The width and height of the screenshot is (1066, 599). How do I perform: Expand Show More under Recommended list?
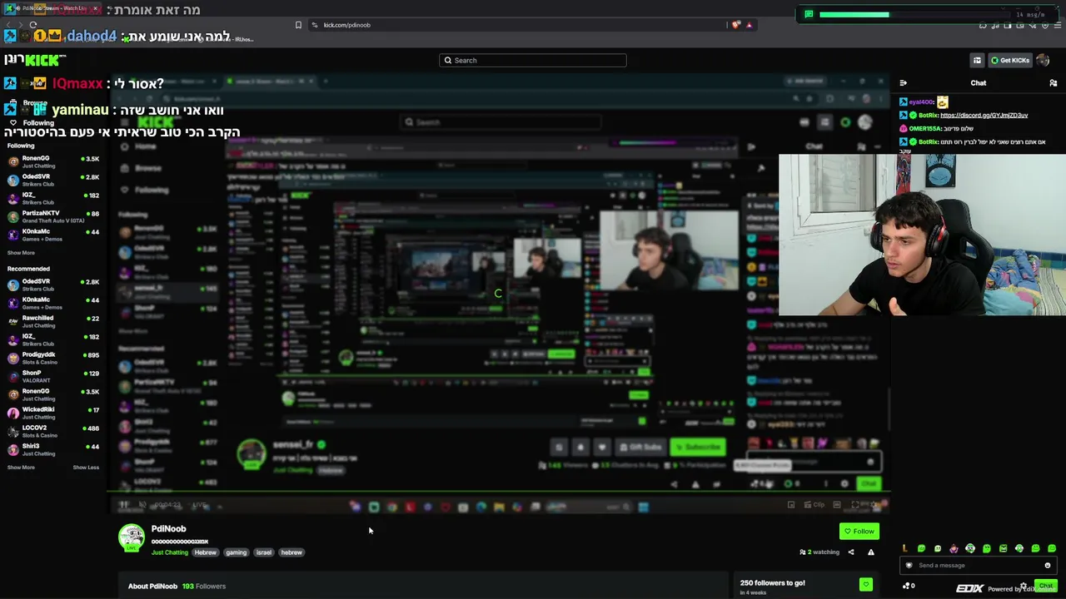point(21,468)
